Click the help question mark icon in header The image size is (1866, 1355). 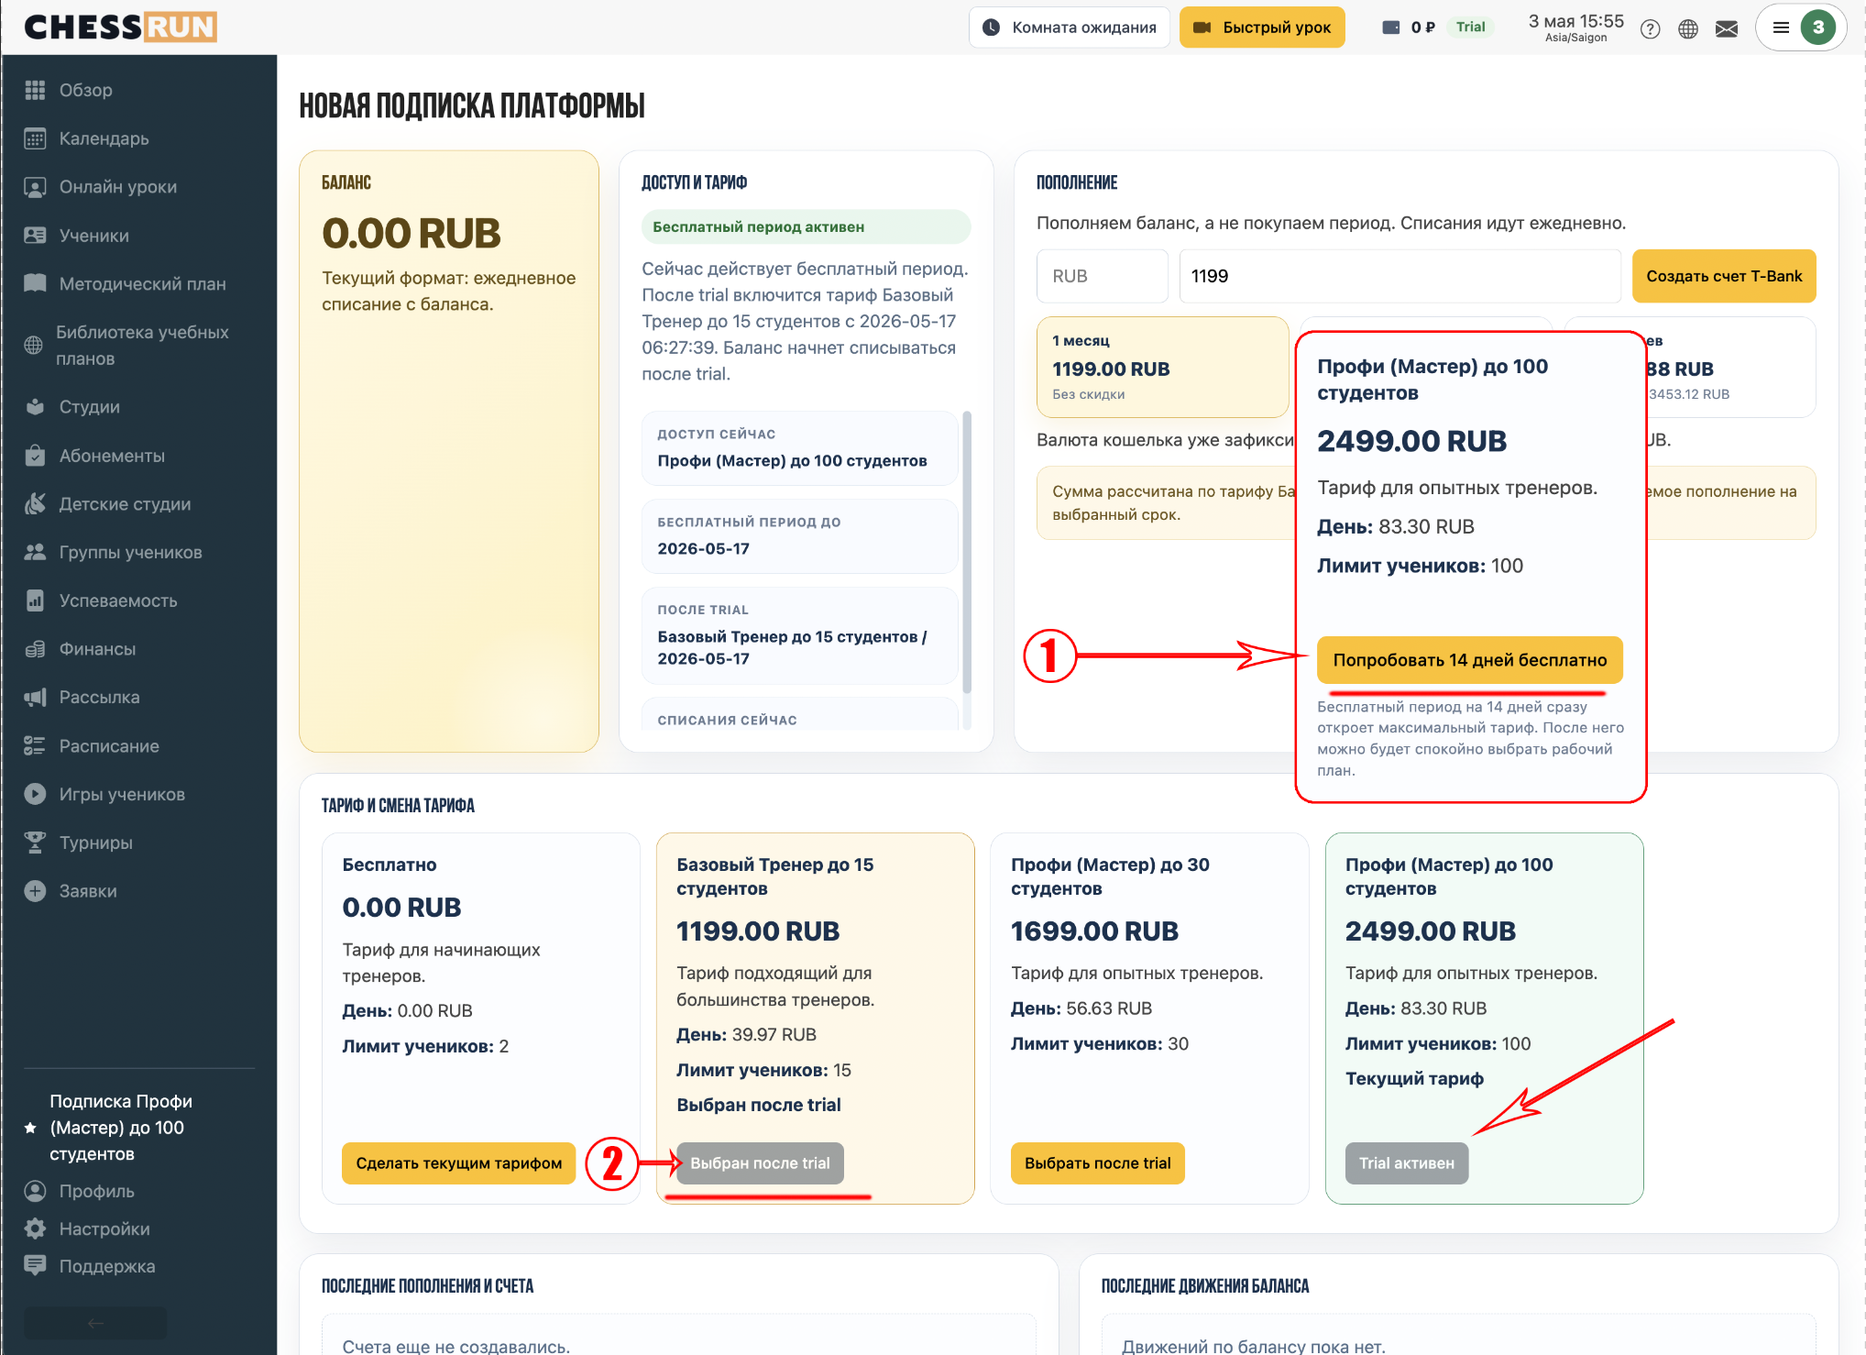coord(1650,28)
